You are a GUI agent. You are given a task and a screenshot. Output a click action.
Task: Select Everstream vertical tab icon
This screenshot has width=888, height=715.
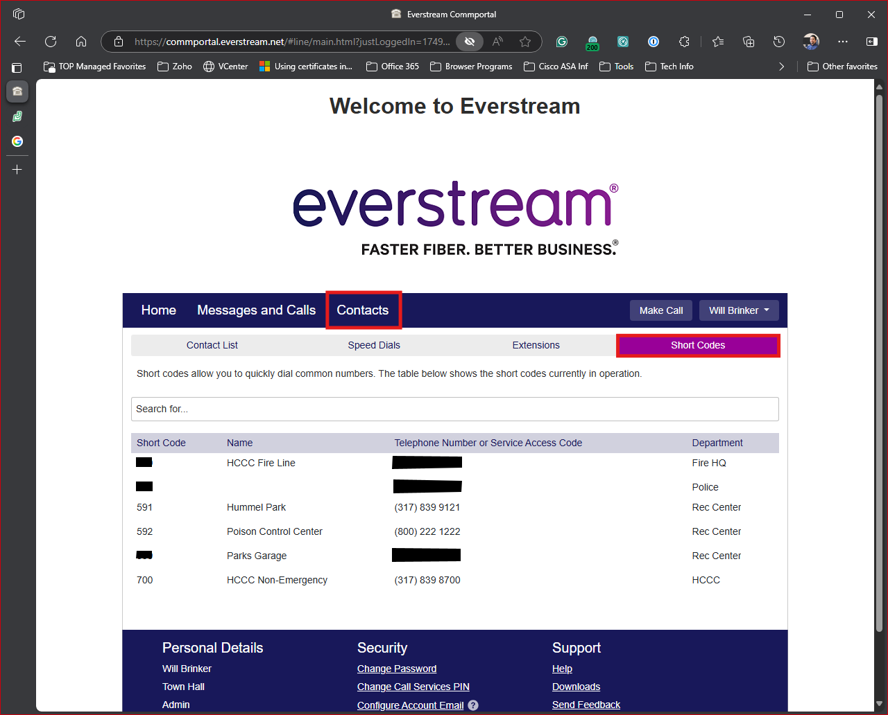click(x=17, y=91)
